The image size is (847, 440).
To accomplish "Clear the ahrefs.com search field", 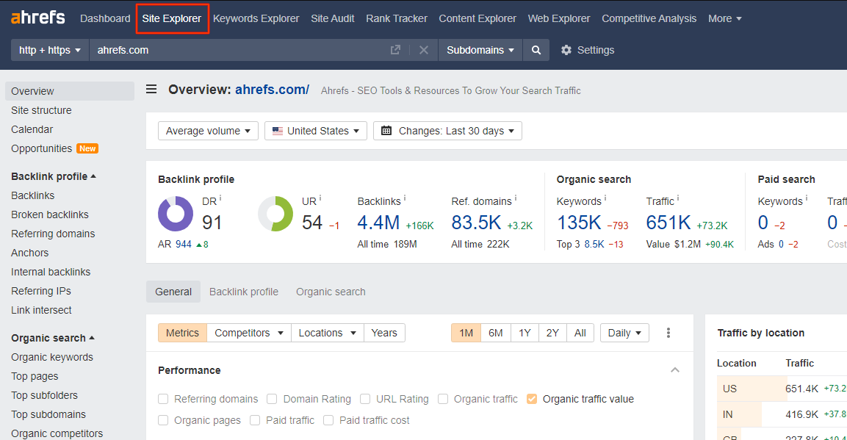I will pos(423,50).
